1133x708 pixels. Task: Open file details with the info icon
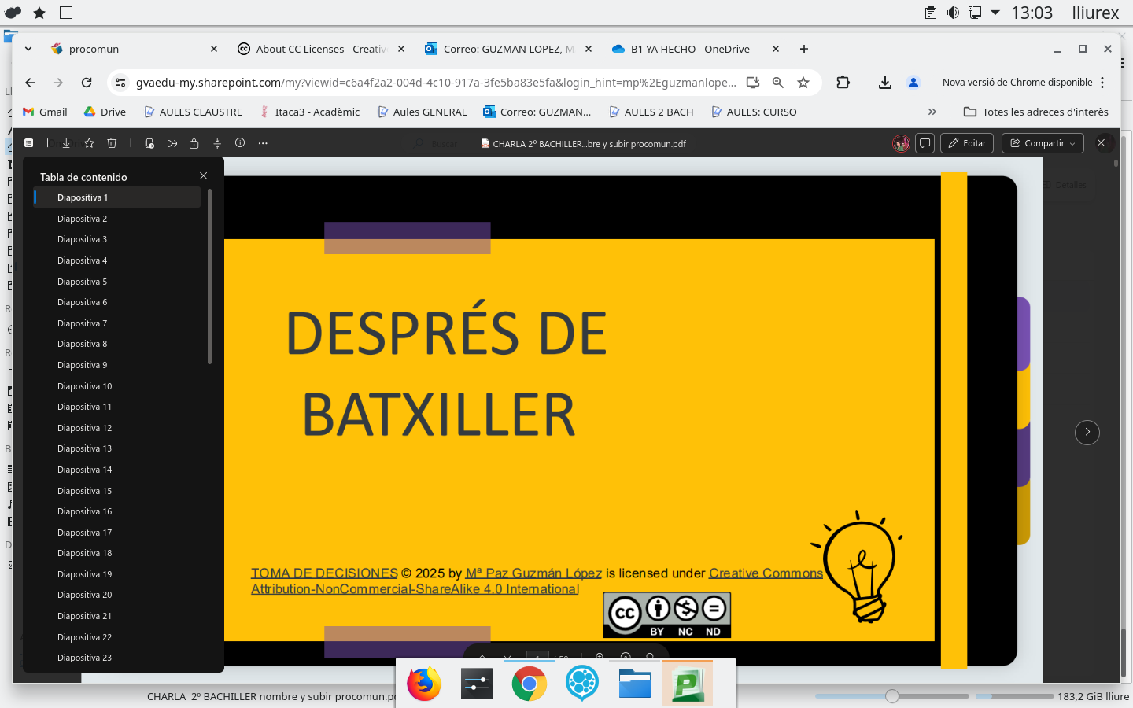pos(240,143)
